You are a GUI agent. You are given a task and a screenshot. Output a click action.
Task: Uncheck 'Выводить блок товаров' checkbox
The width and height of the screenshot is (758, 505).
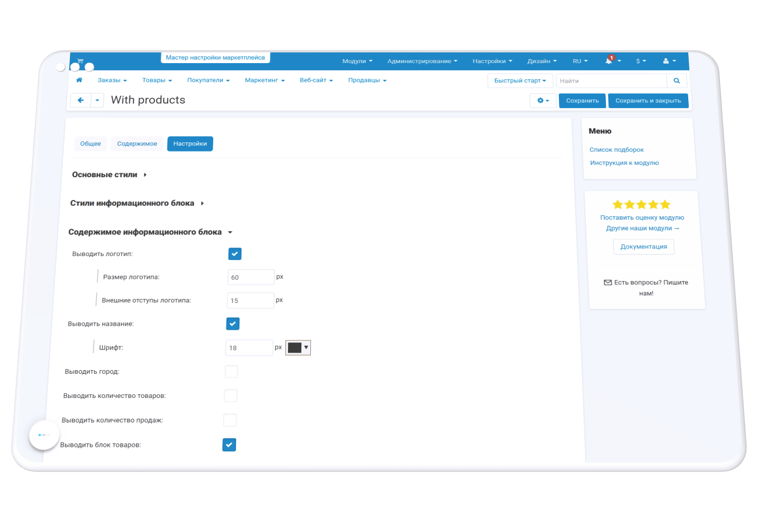(229, 445)
